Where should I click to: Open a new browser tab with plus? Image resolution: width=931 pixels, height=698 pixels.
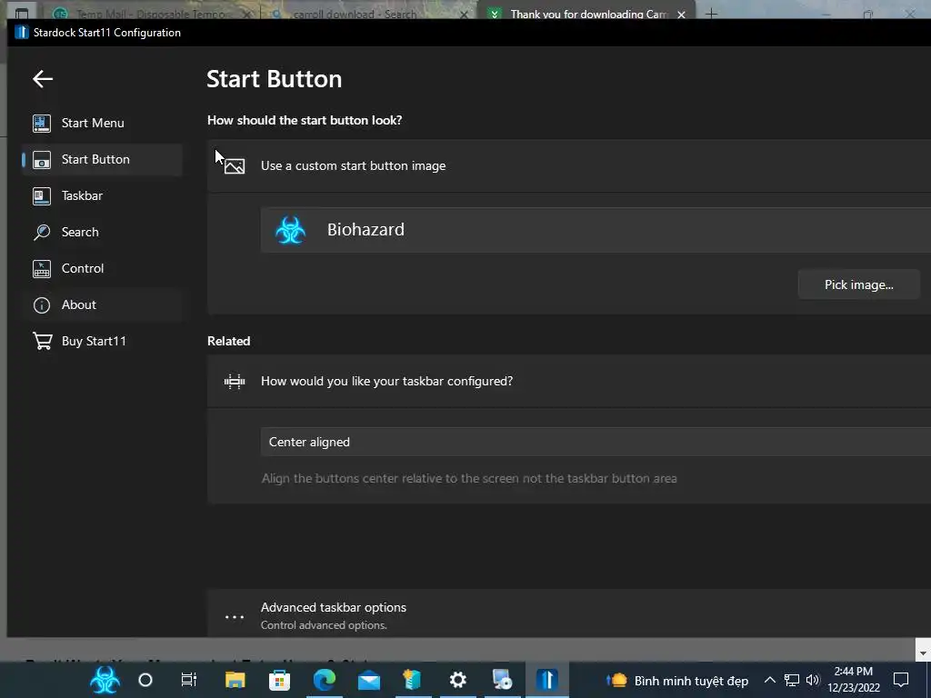click(x=711, y=14)
